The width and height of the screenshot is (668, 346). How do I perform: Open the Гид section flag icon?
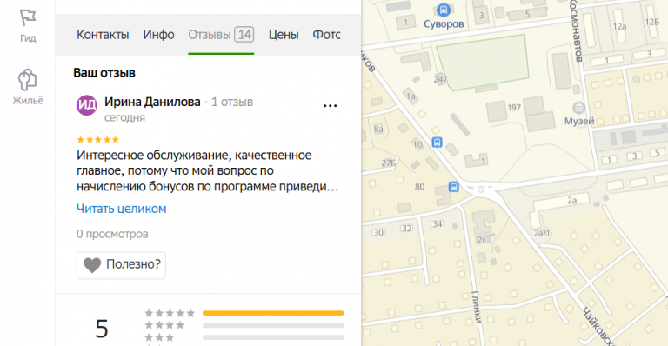pyautogui.click(x=28, y=18)
